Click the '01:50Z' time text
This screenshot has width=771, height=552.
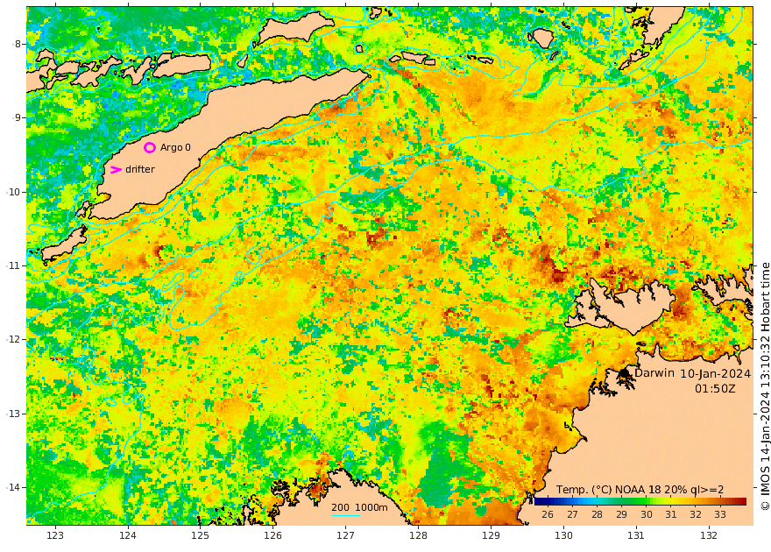click(x=716, y=388)
